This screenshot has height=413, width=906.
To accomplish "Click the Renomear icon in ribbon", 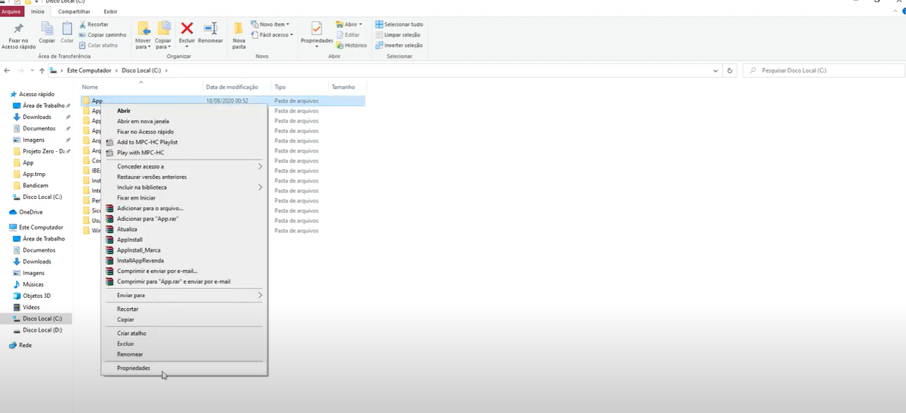I will point(211,29).
